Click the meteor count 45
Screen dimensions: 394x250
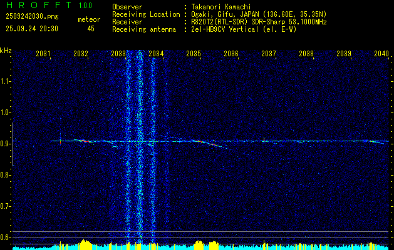pyautogui.click(x=91, y=29)
